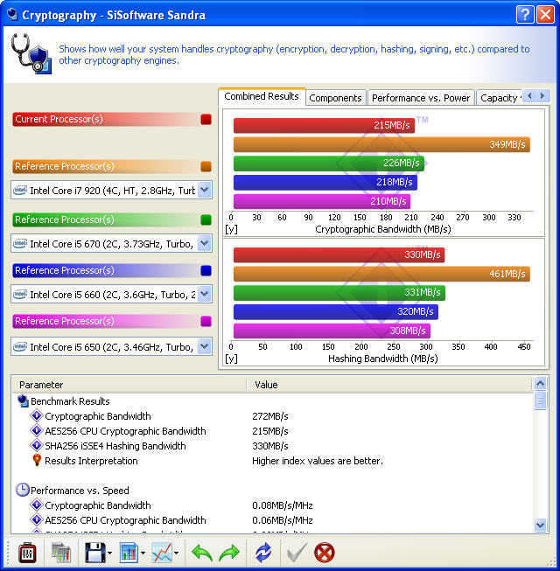
Task: Click the red cancel X icon
Action: coord(325,553)
